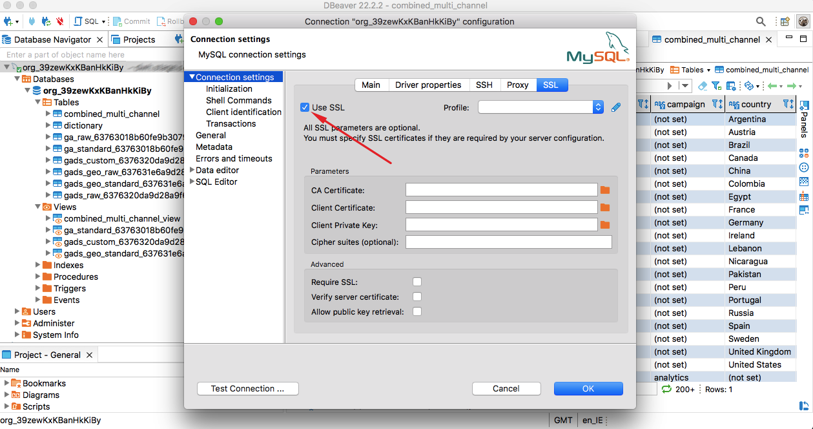Click the user avatar icon top right
The image size is (813, 429).
tap(803, 21)
